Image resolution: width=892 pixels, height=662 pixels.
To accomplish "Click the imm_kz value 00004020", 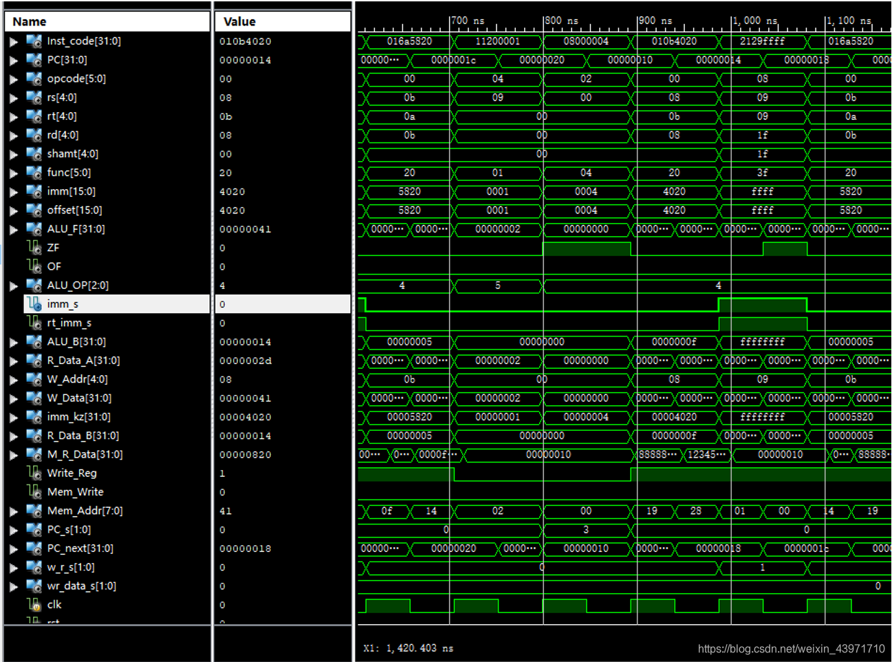I will click(x=246, y=417).
